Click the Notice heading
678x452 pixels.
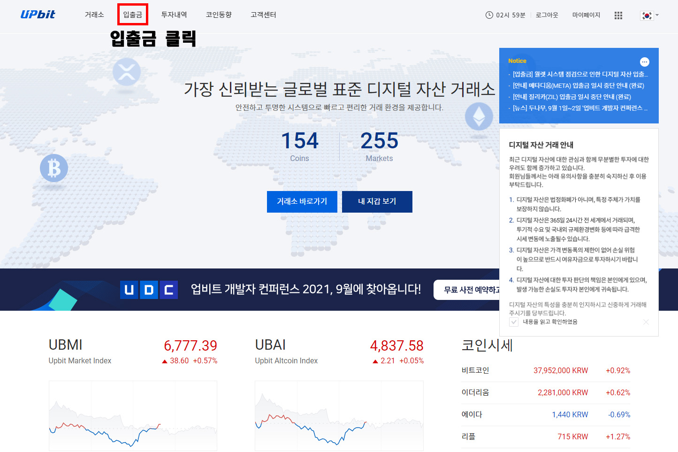click(x=517, y=61)
